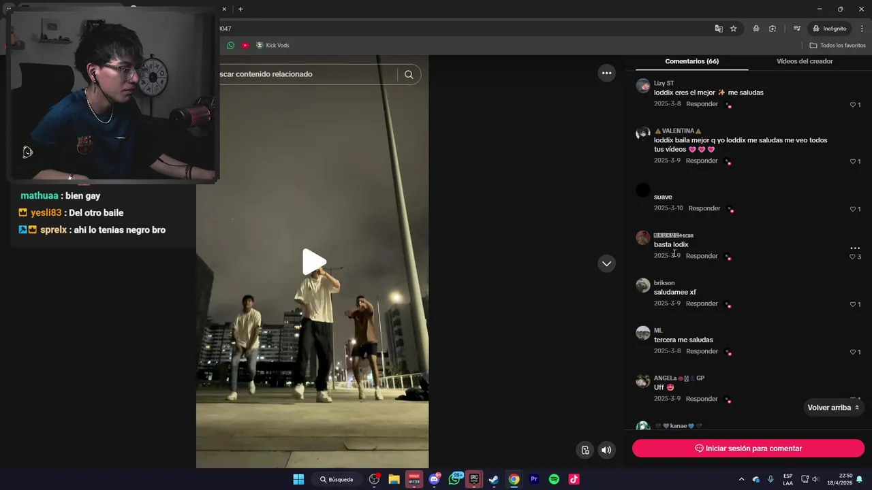Reply to Lizy ST's comment

702,104
